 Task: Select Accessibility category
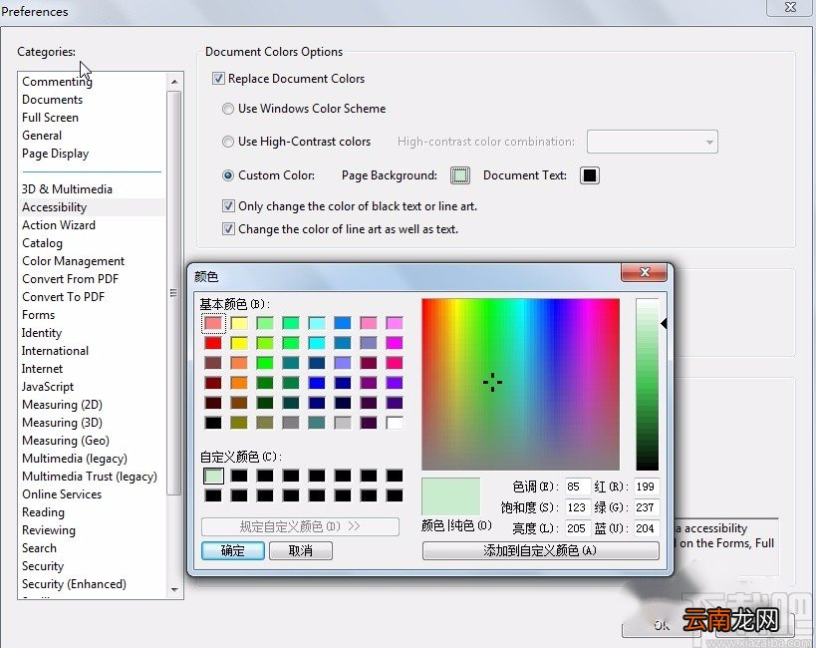click(x=54, y=207)
